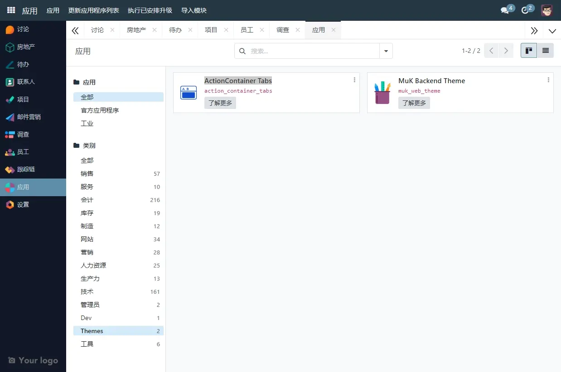Go to the next page arrow

click(506, 51)
